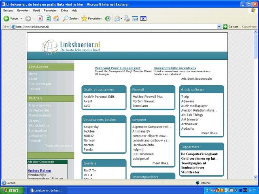259x194 pixels.
Task: Open Favorieten star icon
Action: coord(84,19)
